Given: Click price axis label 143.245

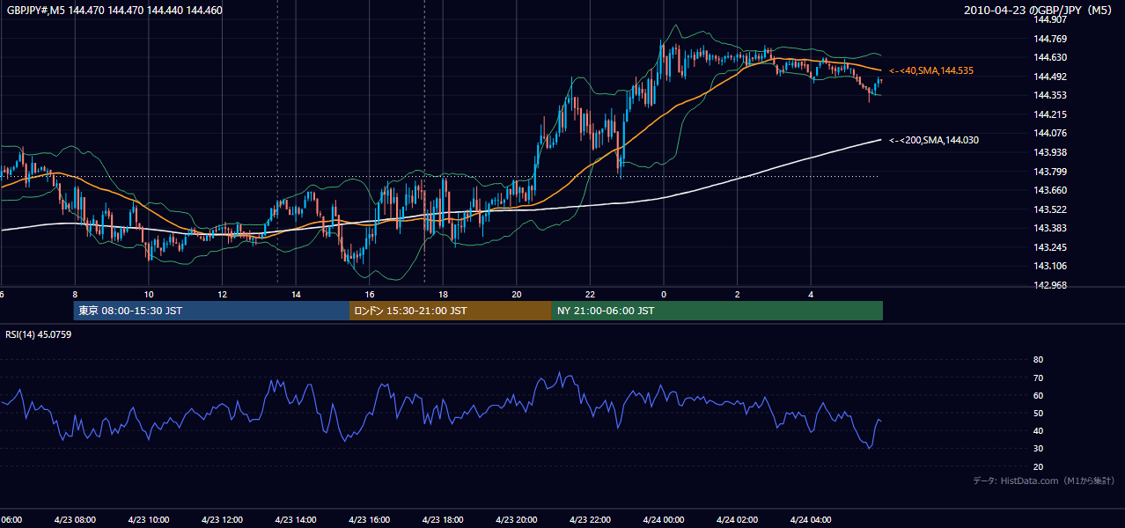Looking at the screenshot, I should pos(1049,247).
